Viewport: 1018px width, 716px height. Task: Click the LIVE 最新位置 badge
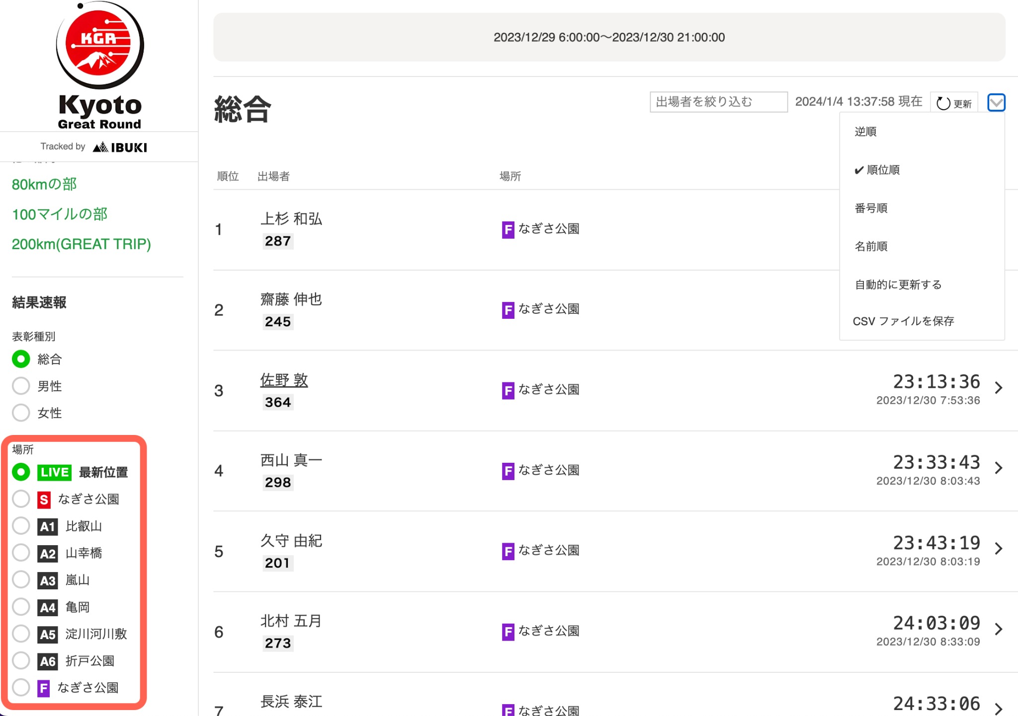point(55,472)
